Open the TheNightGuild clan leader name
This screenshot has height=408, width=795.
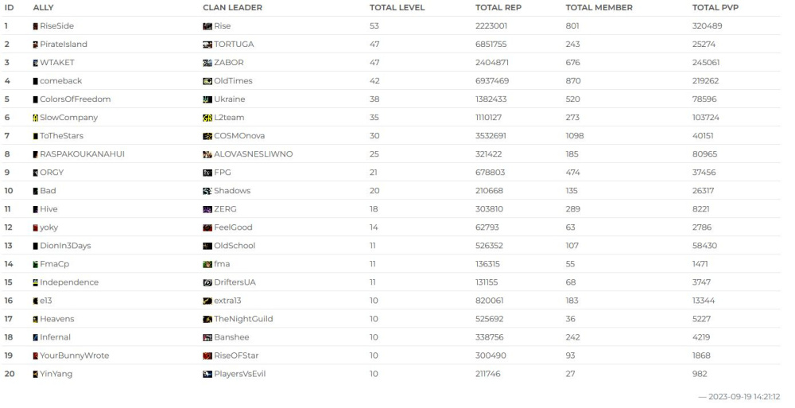pyautogui.click(x=243, y=319)
